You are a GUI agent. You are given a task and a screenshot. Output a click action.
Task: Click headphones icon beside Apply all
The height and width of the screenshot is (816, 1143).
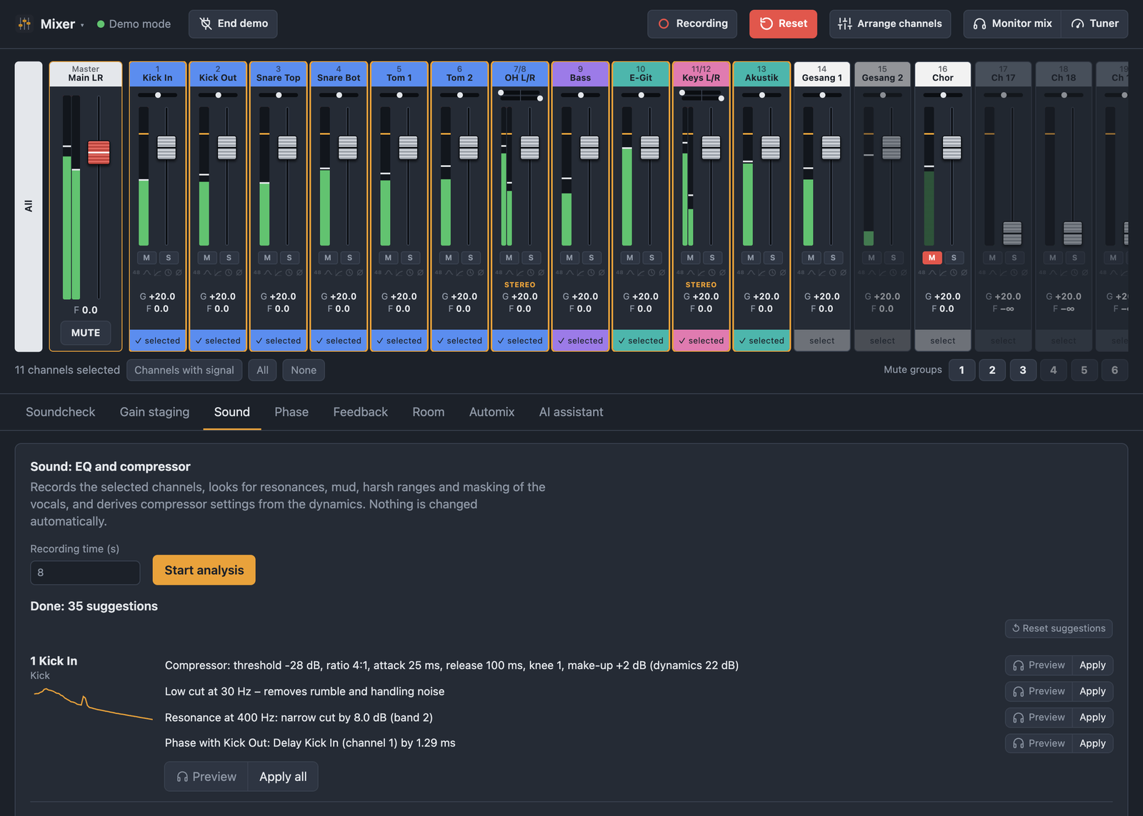[x=182, y=777]
